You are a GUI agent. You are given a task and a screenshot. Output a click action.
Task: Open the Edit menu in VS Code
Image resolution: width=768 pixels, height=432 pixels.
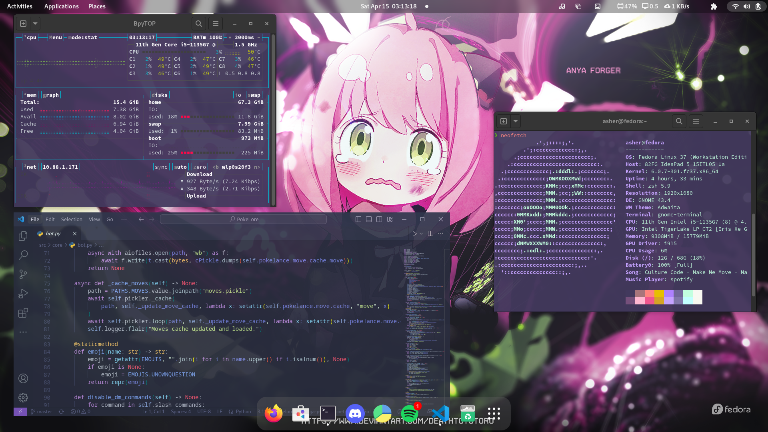(x=50, y=219)
